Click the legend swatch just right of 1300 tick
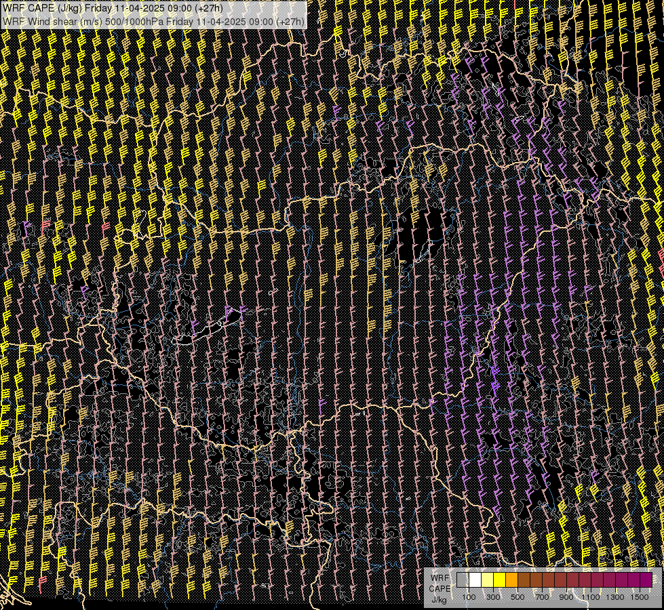The width and height of the screenshot is (664, 610). [622, 580]
